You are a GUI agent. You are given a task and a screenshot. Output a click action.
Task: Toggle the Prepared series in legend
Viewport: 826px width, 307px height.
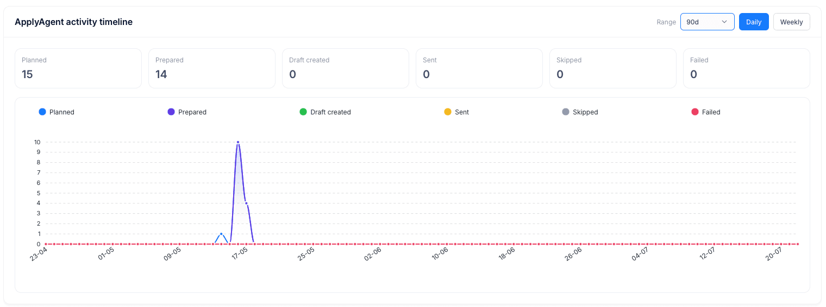point(187,112)
